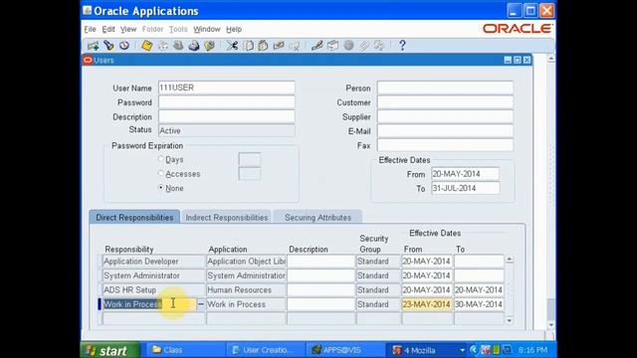Click the Paste toolbar icon
Image resolution: width=637 pixels, height=358 pixels.
pyautogui.click(x=263, y=46)
